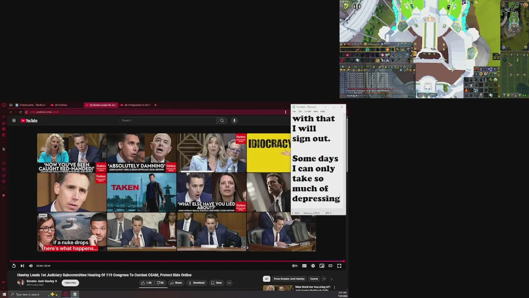Open the player settings gear

point(313,266)
